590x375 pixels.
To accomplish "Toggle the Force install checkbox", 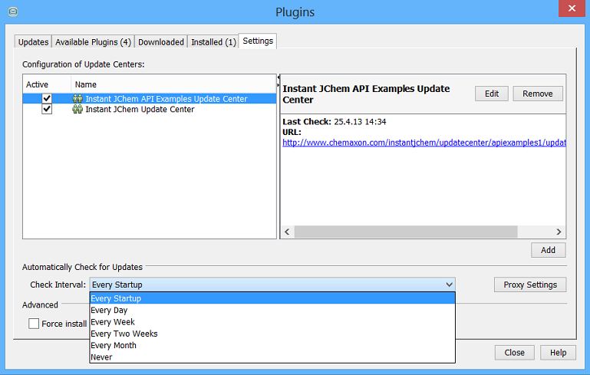I will [x=34, y=324].
